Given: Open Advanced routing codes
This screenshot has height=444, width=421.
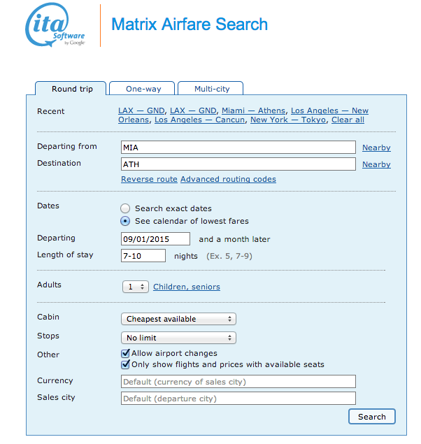Looking at the screenshot, I should (x=228, y=179).
